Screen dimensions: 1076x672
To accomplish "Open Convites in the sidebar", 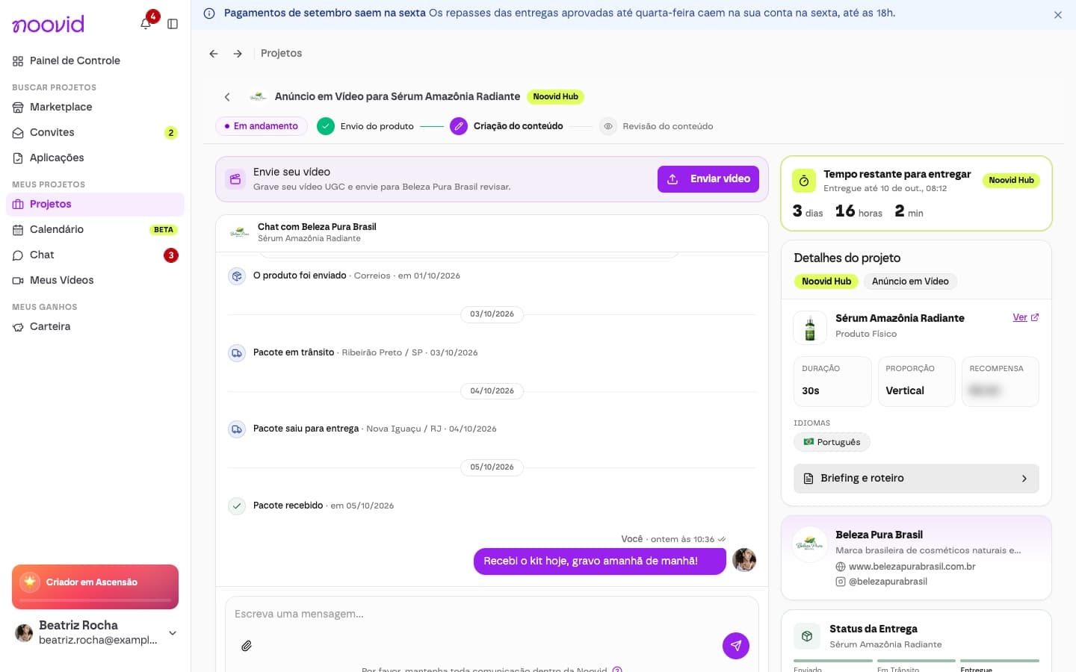I will tap(95, 132).
